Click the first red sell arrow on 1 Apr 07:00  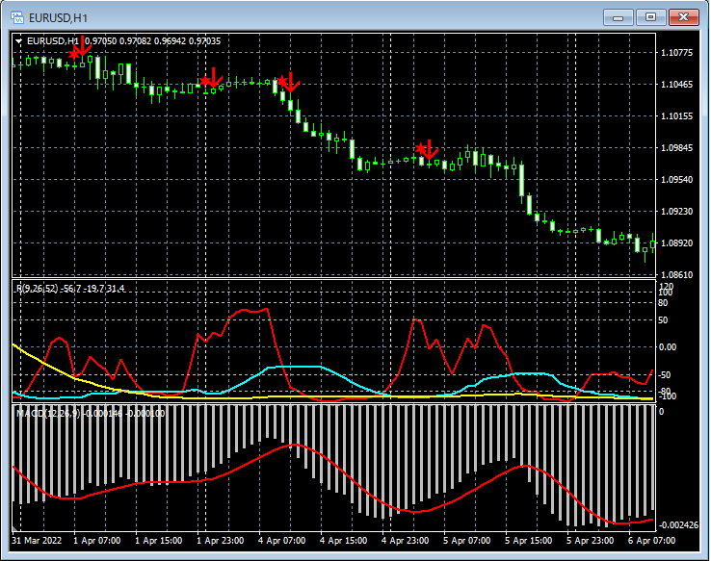(x=81, y=46)
